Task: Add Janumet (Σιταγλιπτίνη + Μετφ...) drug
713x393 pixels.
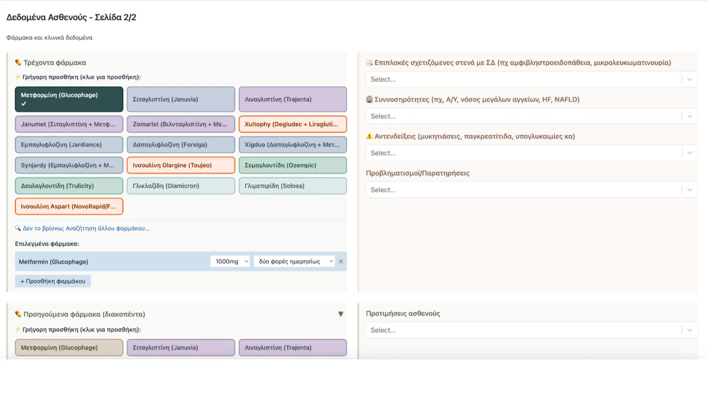Action: (x=69, y=124)
